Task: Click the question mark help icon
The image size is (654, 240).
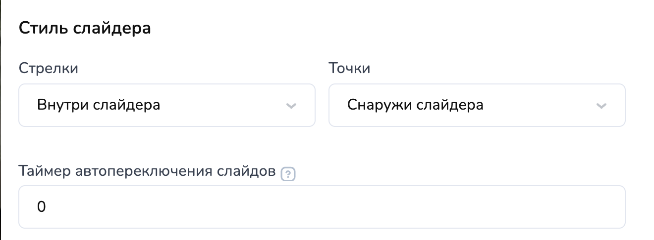Action: tap(288, 175)
